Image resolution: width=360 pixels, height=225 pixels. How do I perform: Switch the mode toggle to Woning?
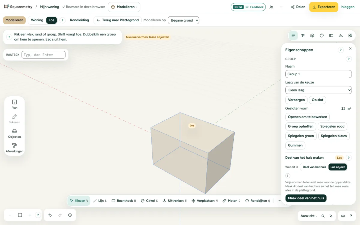[37, 20]
